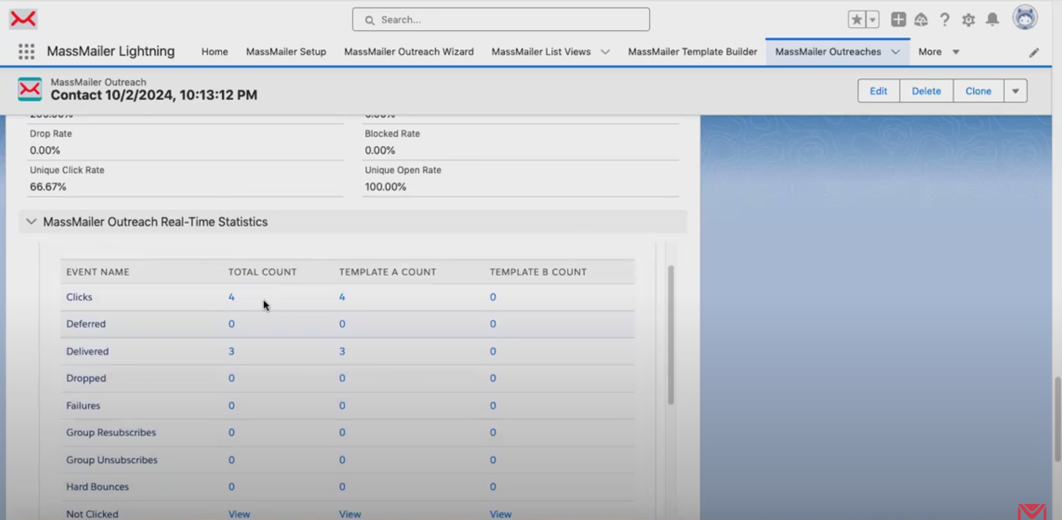The image size is (1062, 520).
Task: Click the Edit button
Action: tap(878, 91)
